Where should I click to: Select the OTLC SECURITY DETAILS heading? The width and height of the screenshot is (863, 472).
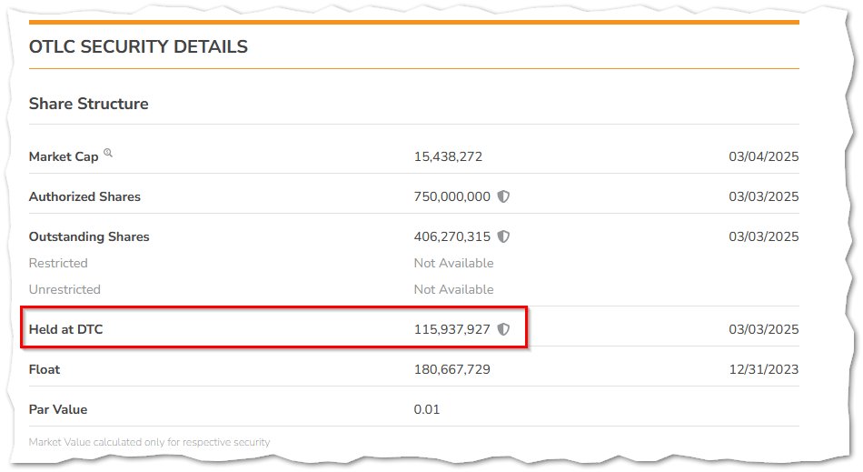coord(138,46)
